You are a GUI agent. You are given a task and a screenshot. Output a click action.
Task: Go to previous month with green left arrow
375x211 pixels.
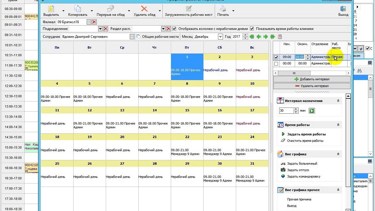[259, 37]
